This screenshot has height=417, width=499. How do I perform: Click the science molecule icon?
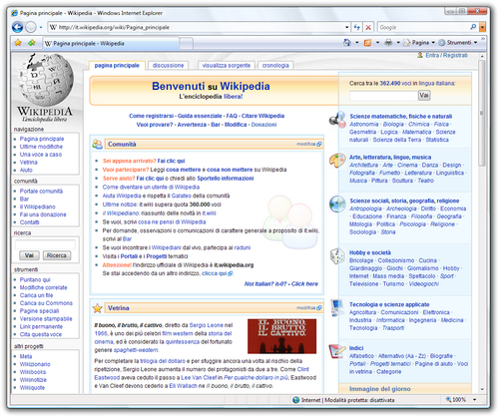(x=337, y=120)
